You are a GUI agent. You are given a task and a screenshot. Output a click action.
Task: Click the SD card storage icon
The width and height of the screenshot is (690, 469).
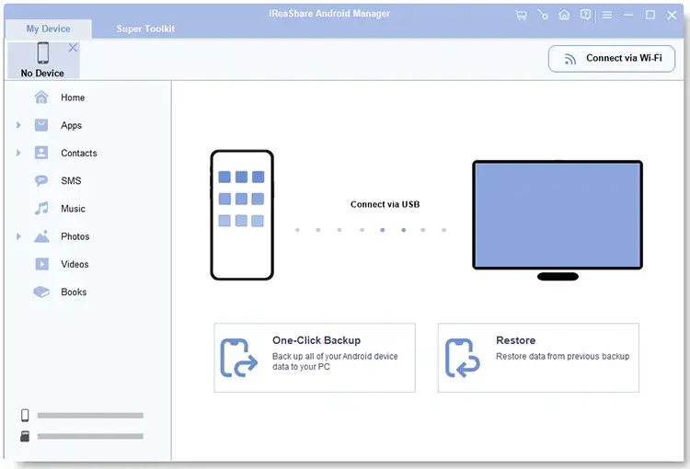click(x=25, y=436)
